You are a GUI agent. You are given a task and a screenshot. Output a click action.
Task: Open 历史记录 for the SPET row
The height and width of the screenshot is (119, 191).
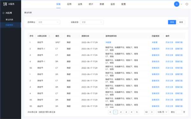(x=169, y=42)
